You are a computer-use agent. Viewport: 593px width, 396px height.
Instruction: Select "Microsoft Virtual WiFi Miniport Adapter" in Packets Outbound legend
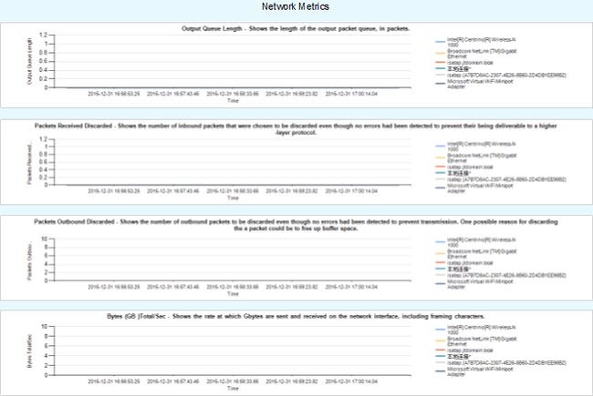(x=480, y=284)
